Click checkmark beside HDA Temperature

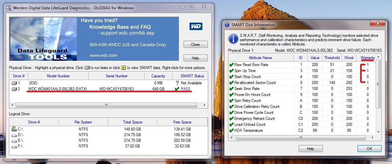point(231,130)
